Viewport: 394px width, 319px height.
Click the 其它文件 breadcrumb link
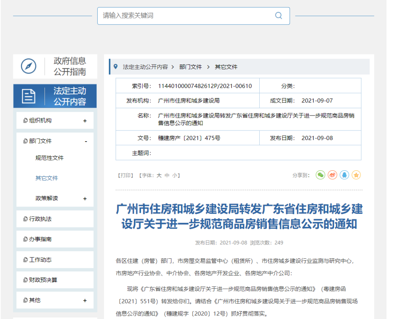coord(226,67)
